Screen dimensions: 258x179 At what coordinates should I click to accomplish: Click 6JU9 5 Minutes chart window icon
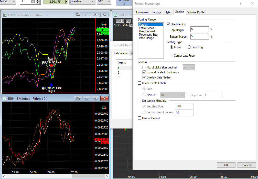[x=5, y=98]
